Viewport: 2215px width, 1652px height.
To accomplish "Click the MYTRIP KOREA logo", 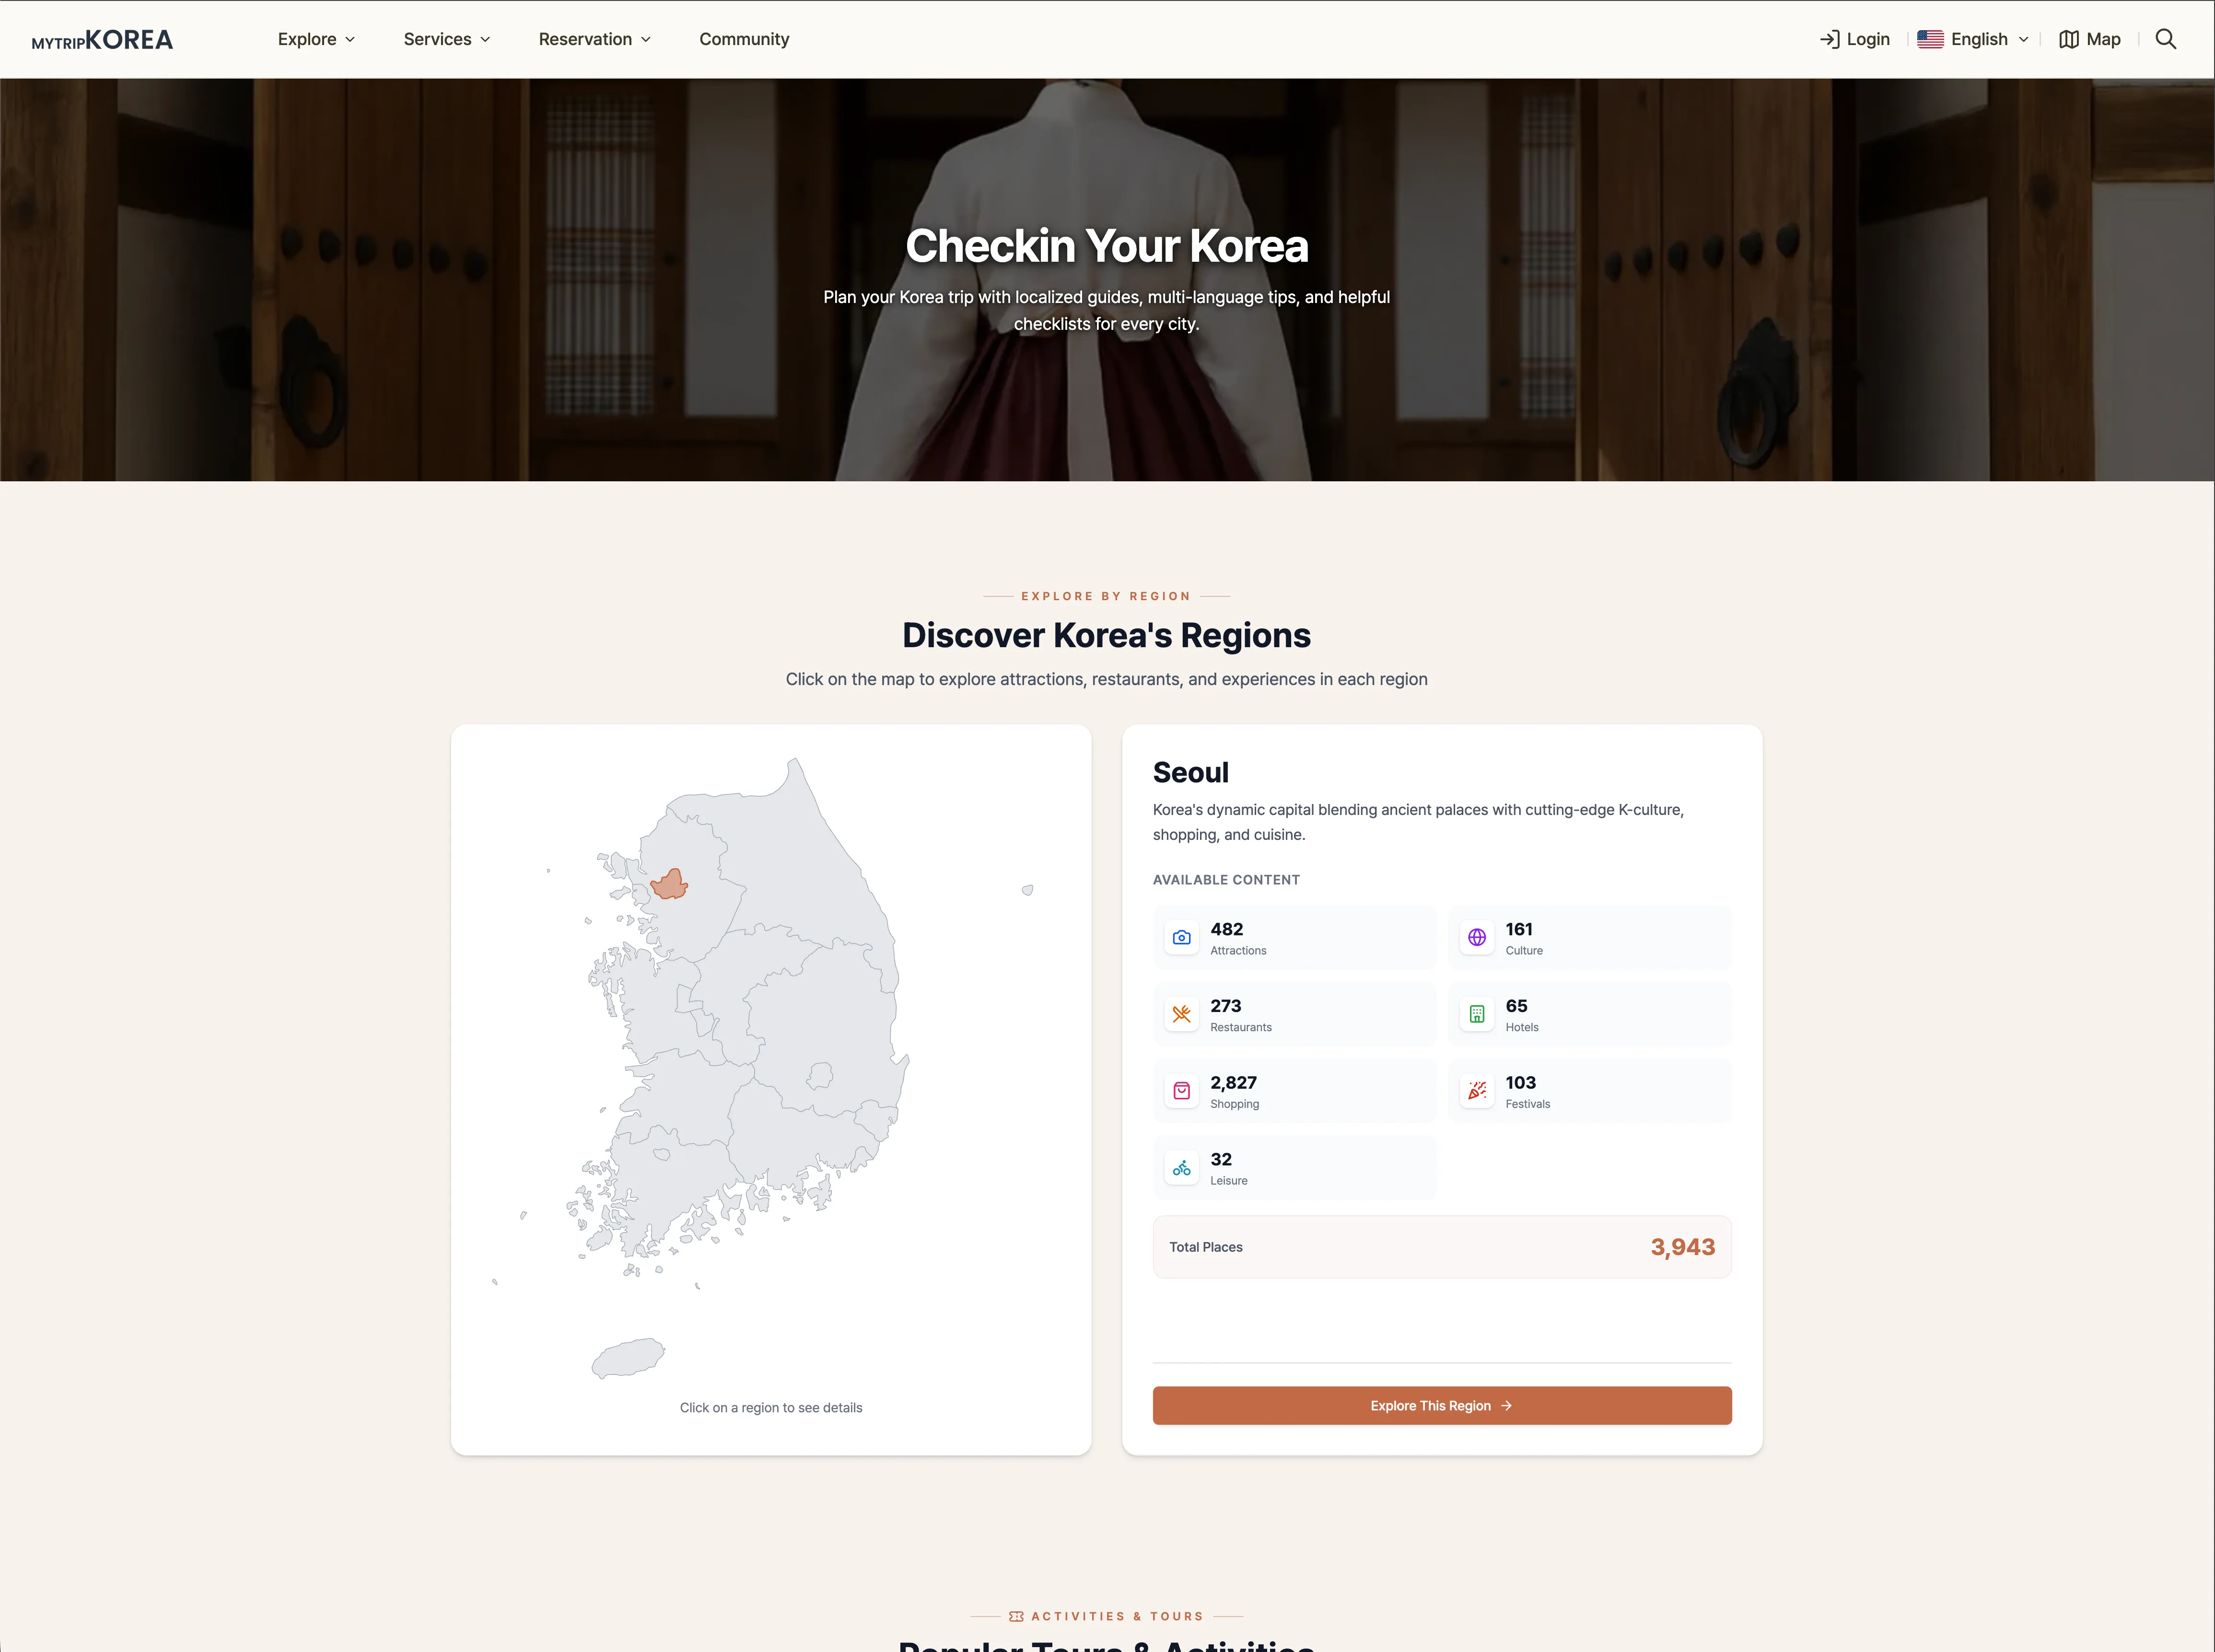I will pyautogui.click(x=102, y=39).
